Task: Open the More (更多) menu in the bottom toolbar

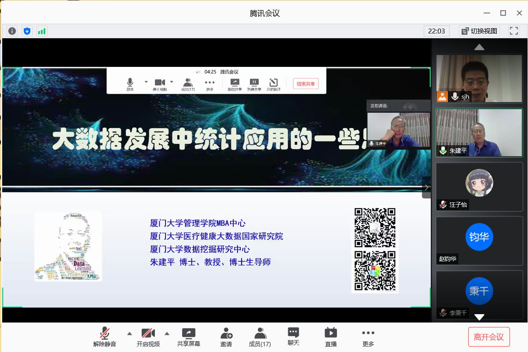Action: pyautogui.click(x=368, y=337)
